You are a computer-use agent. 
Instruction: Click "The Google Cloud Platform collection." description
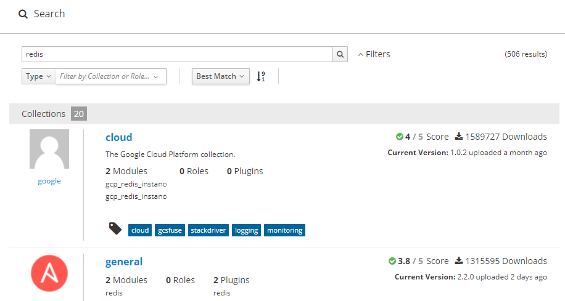pos(170,155)
